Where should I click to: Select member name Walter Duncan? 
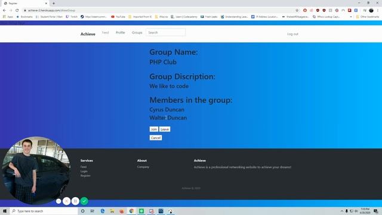pyautogui.click(x=168, y=118)
